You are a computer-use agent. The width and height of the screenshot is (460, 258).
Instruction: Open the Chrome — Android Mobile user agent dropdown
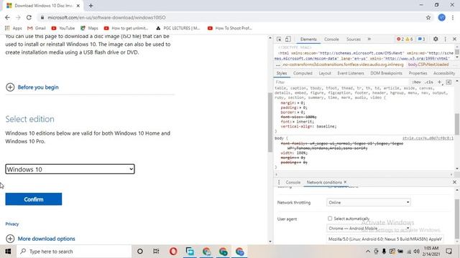369,228
